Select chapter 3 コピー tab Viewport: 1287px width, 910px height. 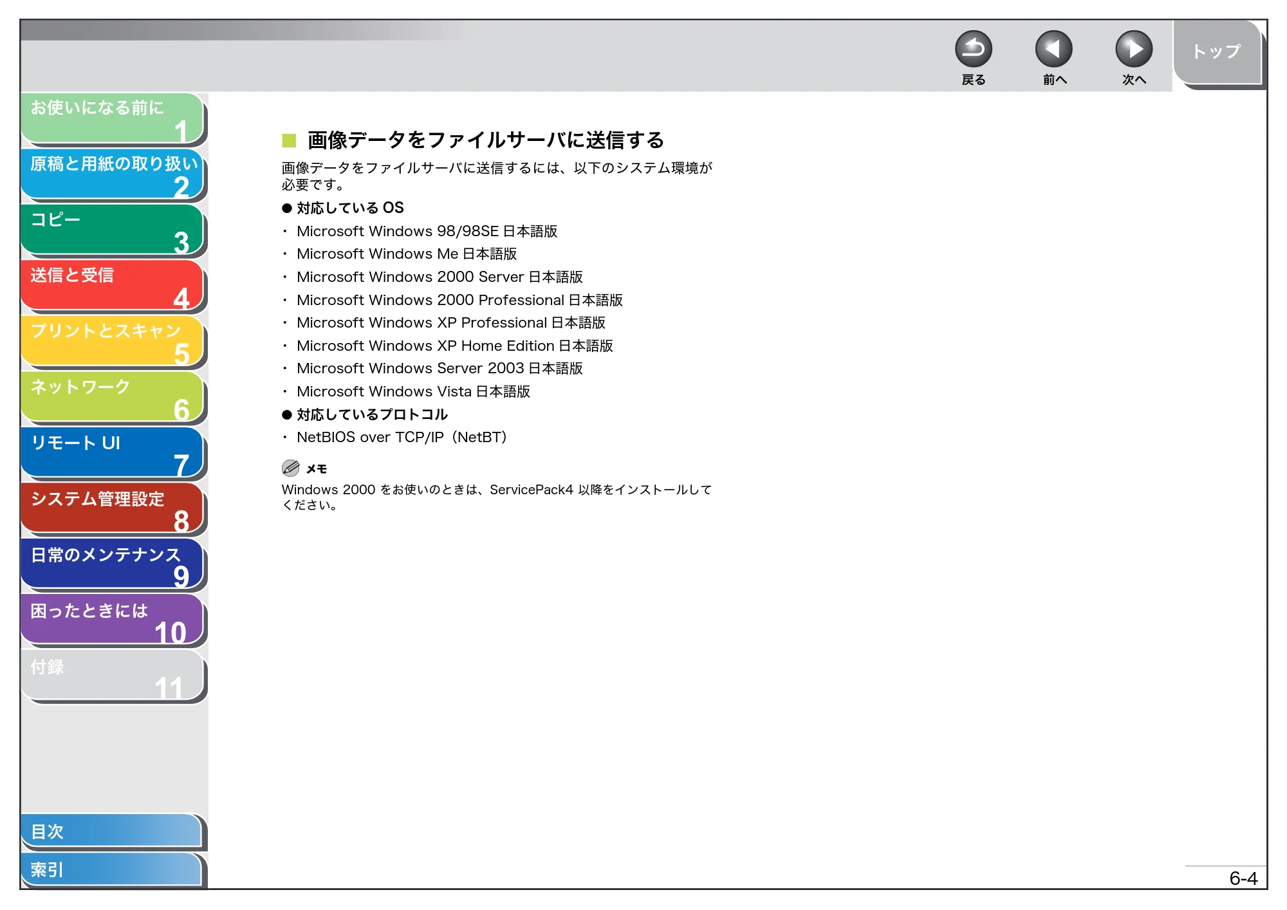point(113,230)
